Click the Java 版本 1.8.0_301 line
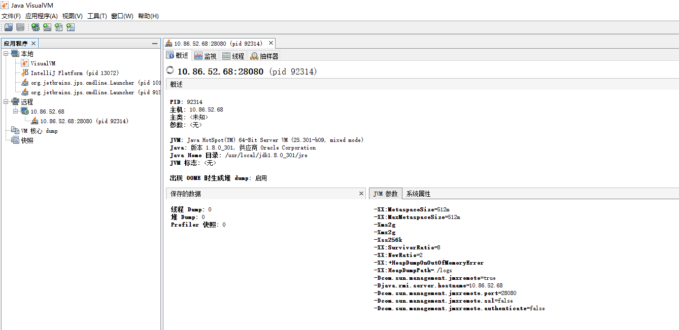This screenshot has width=679, height=330. tap(243, 148)
